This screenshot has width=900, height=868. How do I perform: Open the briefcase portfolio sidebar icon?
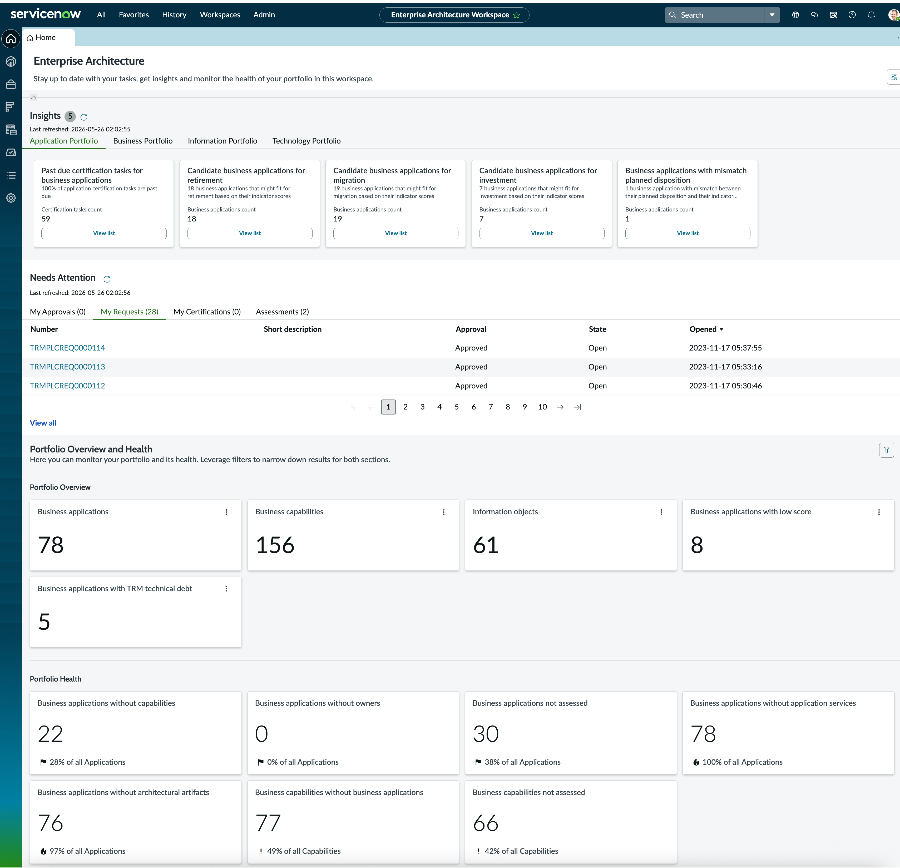click(x=11, y=84)
